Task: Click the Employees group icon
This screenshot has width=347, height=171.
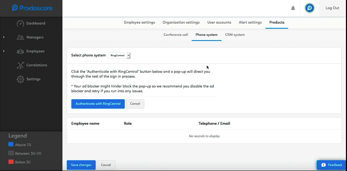Action: click(20, 51)
